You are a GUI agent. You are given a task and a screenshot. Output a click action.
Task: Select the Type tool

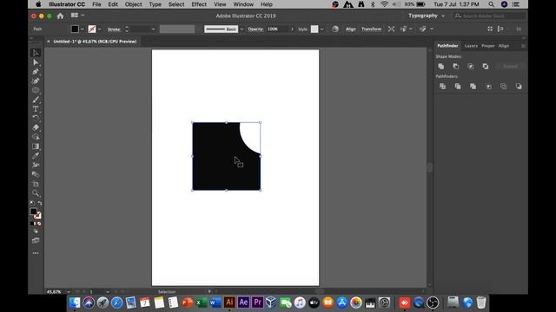(x=36, y=109)
